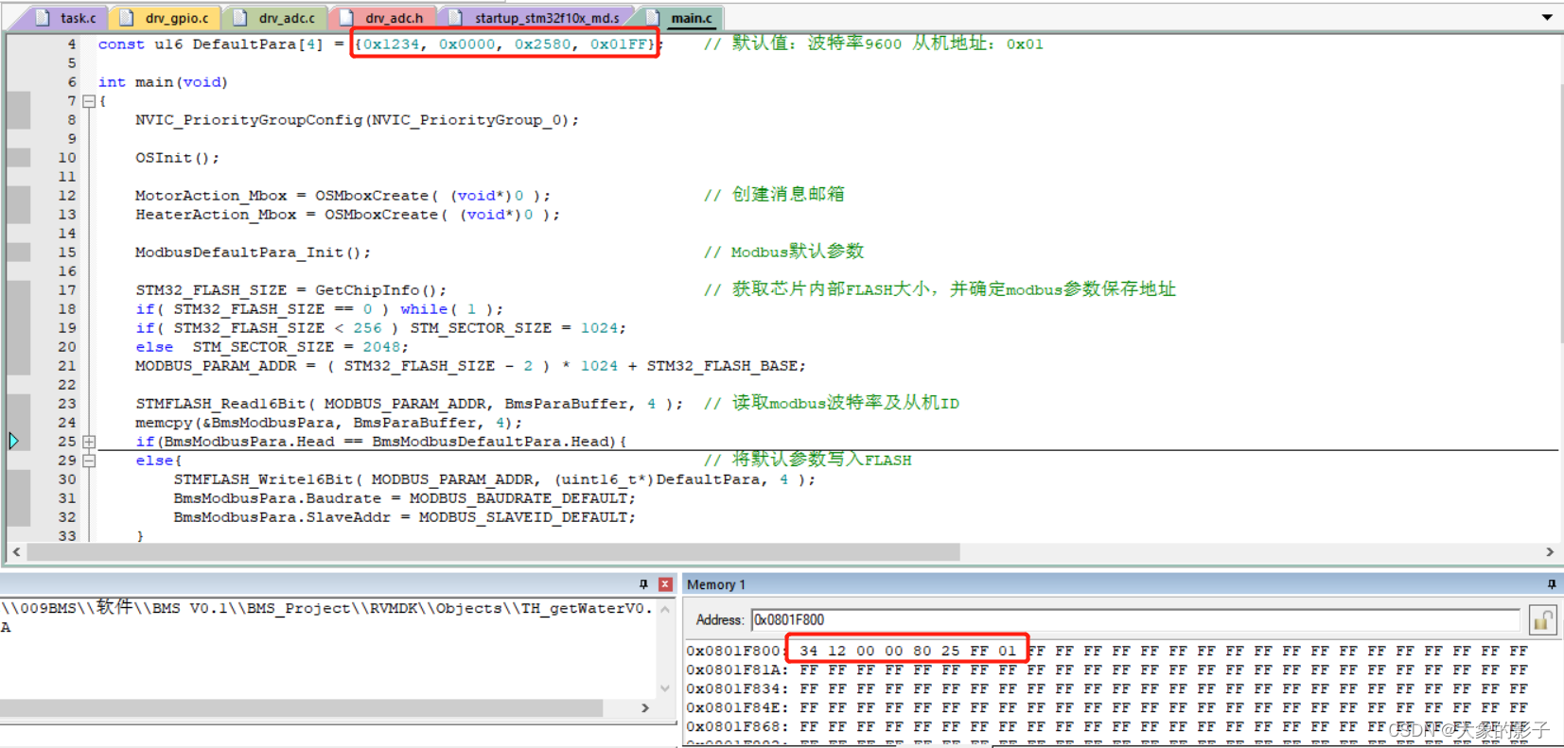Click the byte 80 in memory row 0x0801F800

[x=922, y=651]
